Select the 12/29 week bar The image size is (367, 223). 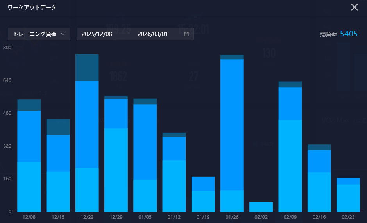pyautogui.click(x=116, y=154)
